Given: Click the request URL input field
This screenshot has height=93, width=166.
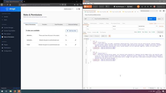Looking at the screenshot, I should pos(120,19).
